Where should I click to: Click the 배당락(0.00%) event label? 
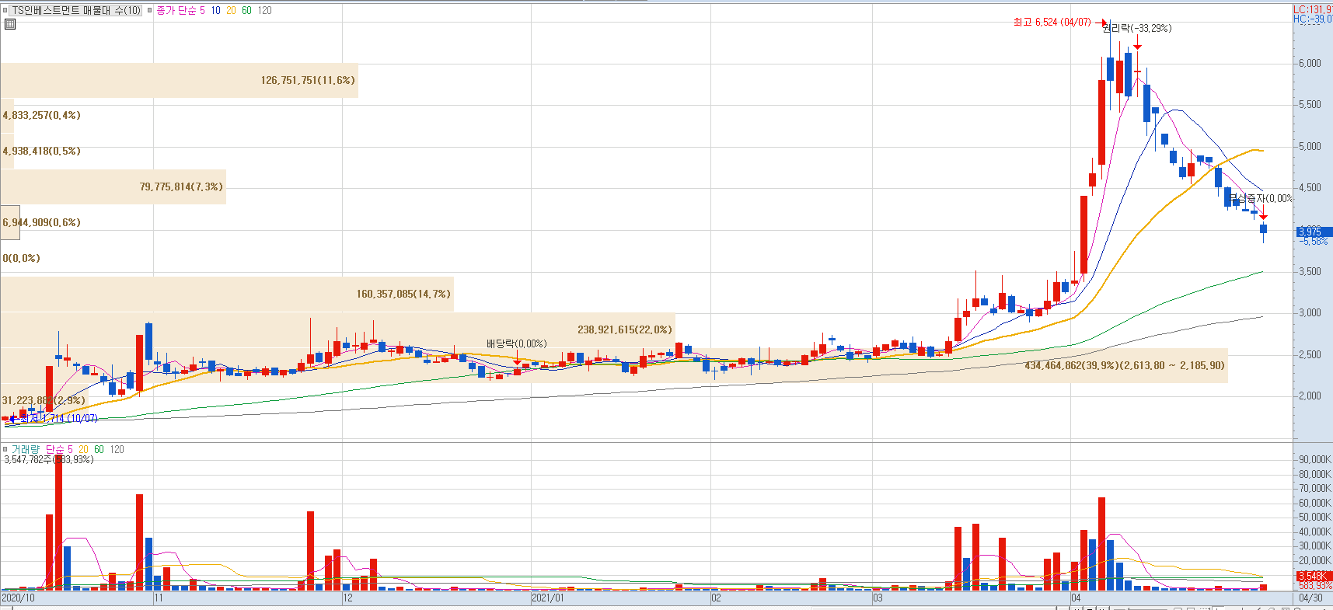pos(517,343)
